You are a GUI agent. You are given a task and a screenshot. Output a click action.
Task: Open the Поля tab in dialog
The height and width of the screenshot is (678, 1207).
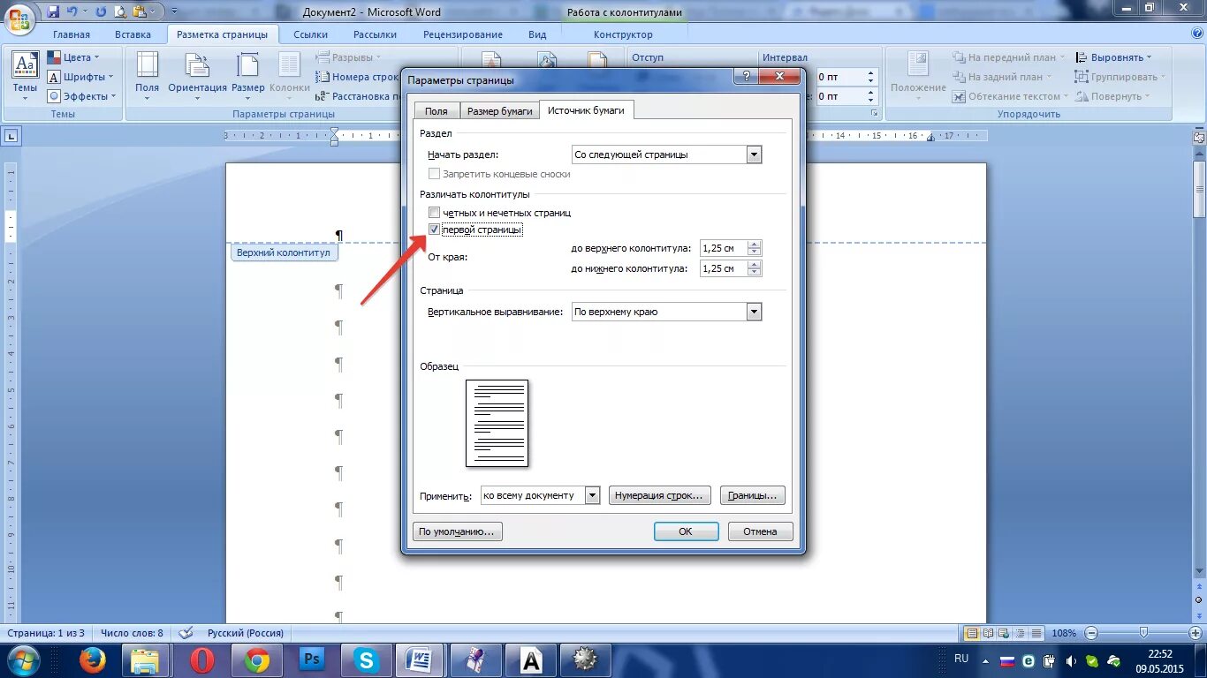[x=436, y=111]
